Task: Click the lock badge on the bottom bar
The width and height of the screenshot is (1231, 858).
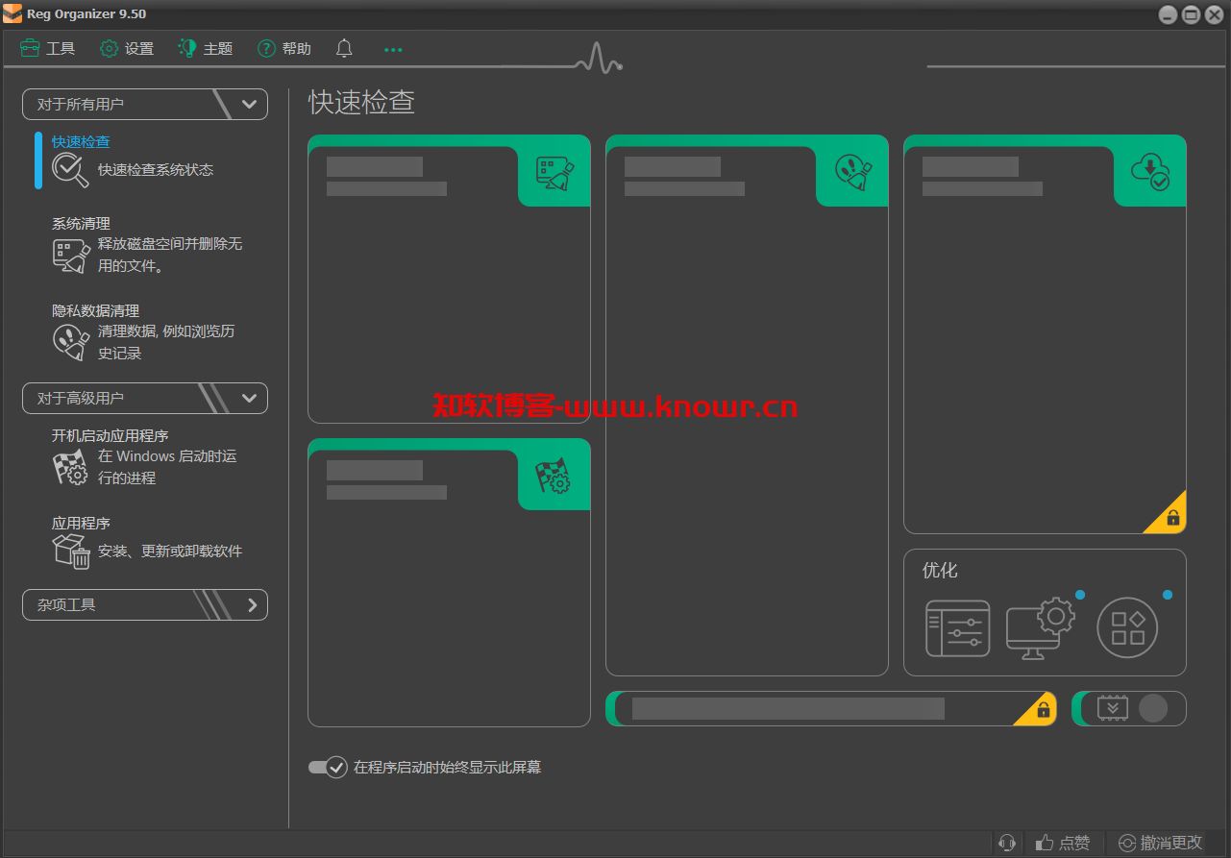Action: 1043,711
